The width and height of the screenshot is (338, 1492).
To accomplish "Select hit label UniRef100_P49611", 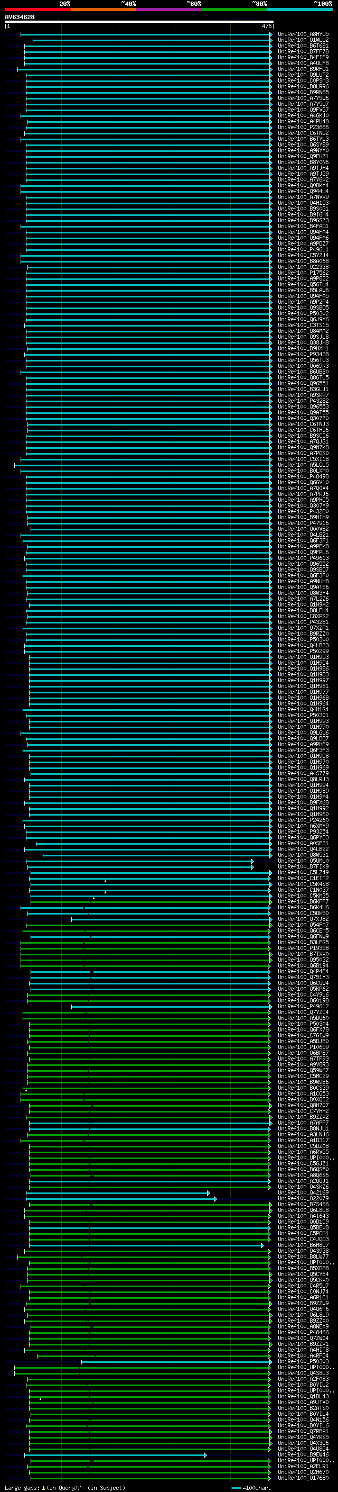I will [x=303, y=250].
